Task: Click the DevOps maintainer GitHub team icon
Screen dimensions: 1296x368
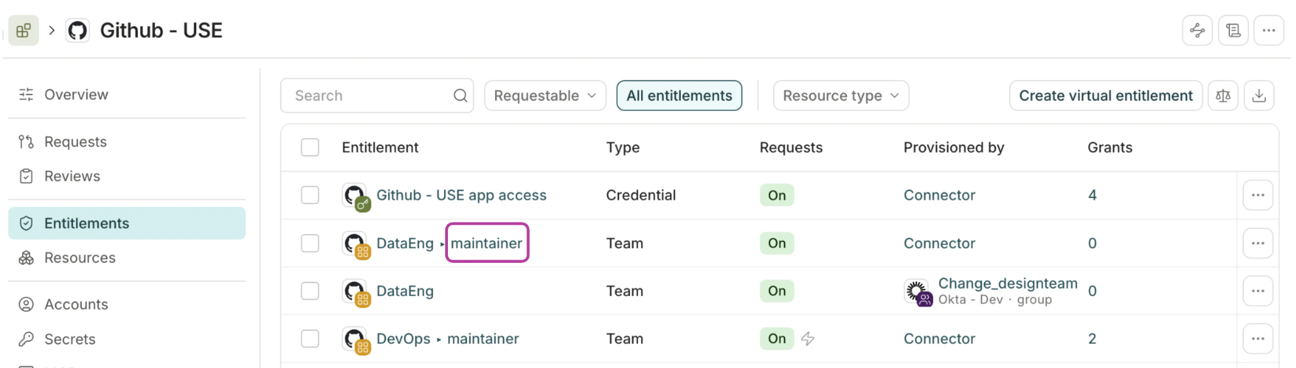Action: (x=357, y=341)
